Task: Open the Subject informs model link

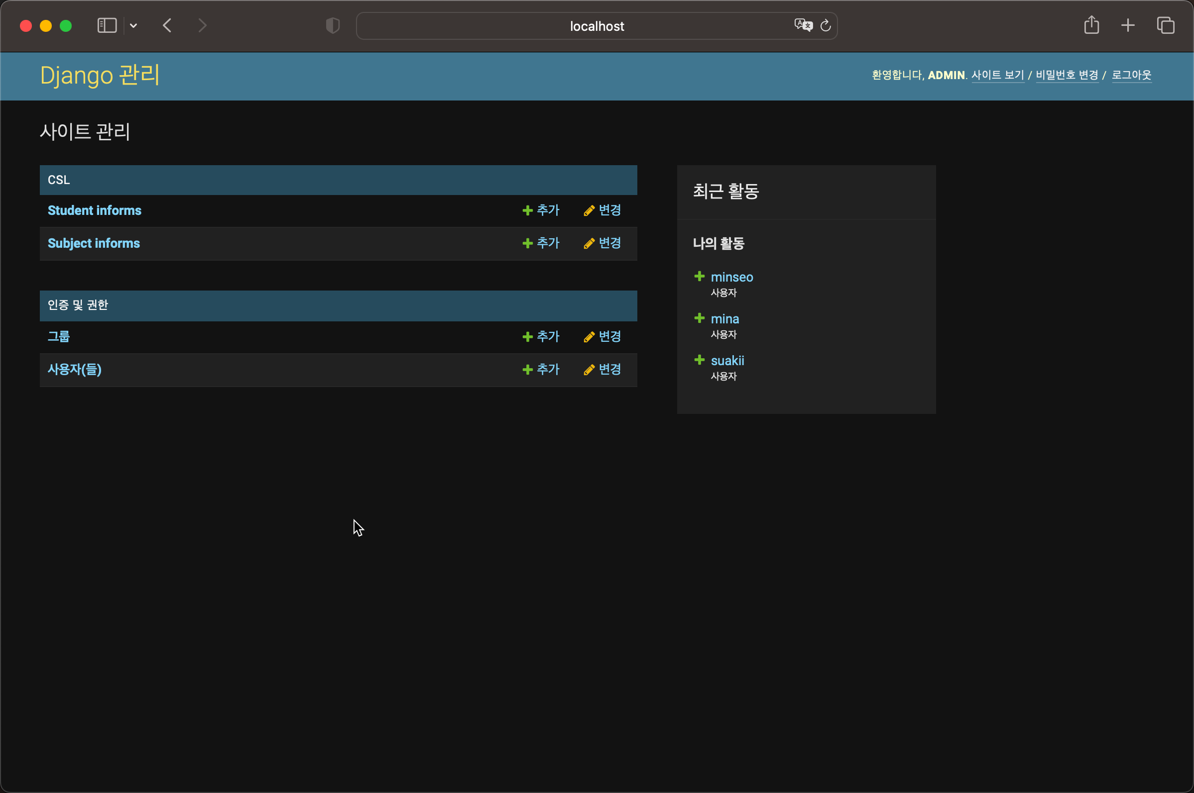Action: click(94, 243)
